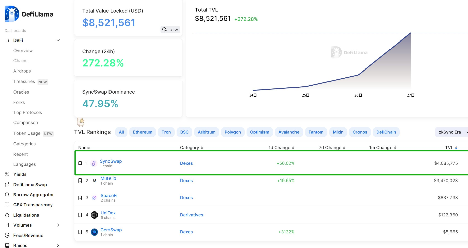The height and width of the screenshot is (248, 468).
Task: Click the UniDex protocol logo
Action: [x=94, y=215]
